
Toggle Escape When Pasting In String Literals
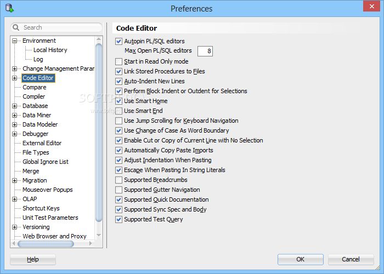pyautogui.click(x=119, y=170)
